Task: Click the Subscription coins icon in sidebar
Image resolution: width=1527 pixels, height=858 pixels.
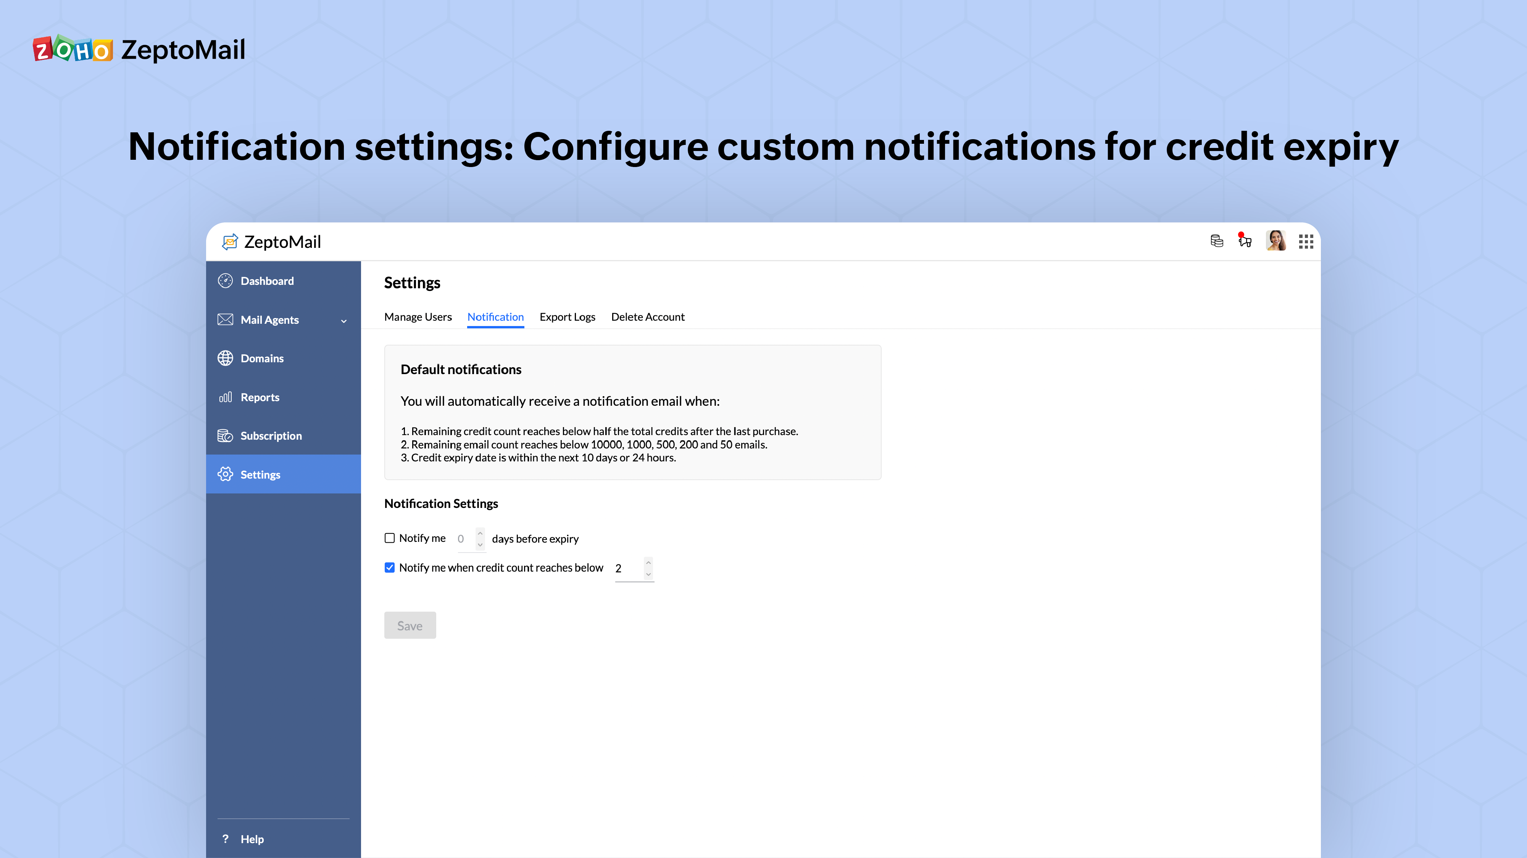Action: pyautogui.click(x=225, y=436)
